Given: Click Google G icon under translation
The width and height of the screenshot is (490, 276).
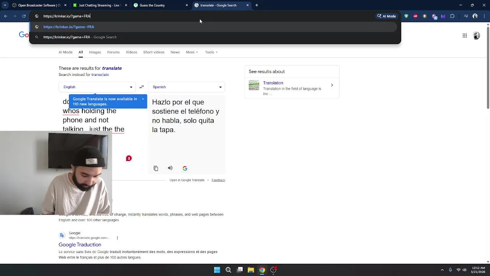Looking at the screenshot, I should coord(185,168).
